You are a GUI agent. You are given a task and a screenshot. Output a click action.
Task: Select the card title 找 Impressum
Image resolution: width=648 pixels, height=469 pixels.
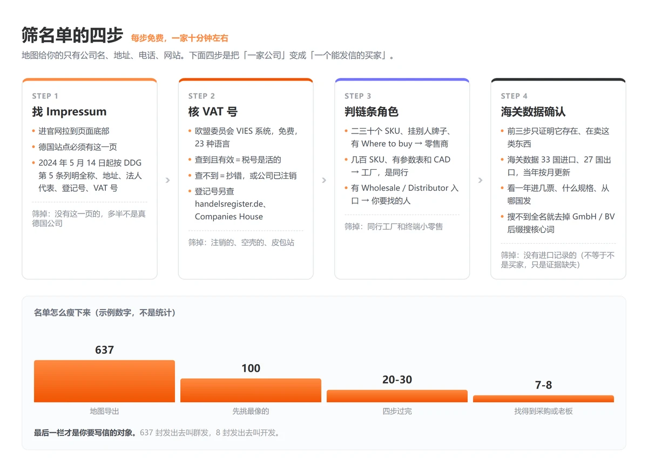(69, 112)
